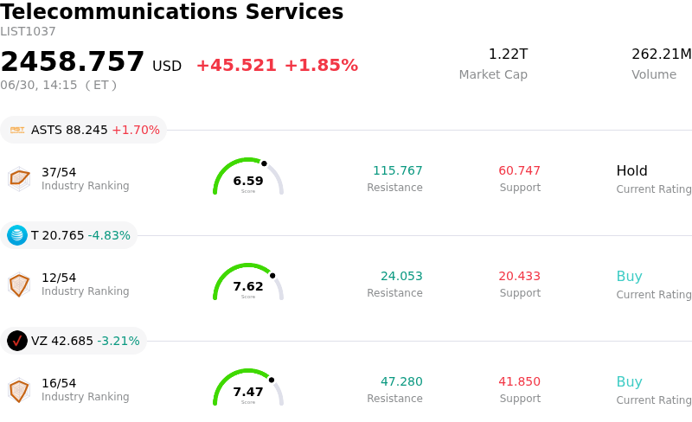The image size is (692, 422).
Task: Click the Verizon checkmark logo icon
Action: coord(17,341)
